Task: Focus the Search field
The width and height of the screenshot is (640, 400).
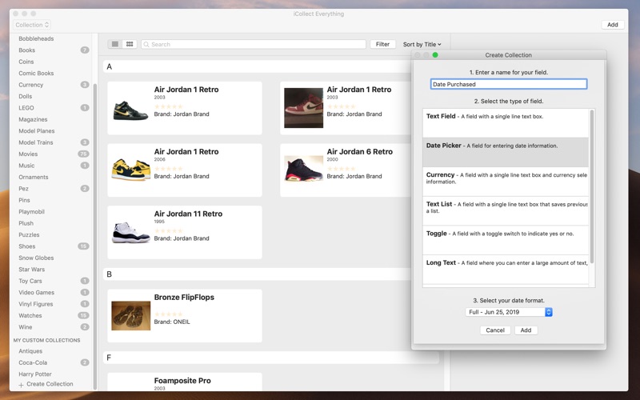Action: [x=254, y=44]
